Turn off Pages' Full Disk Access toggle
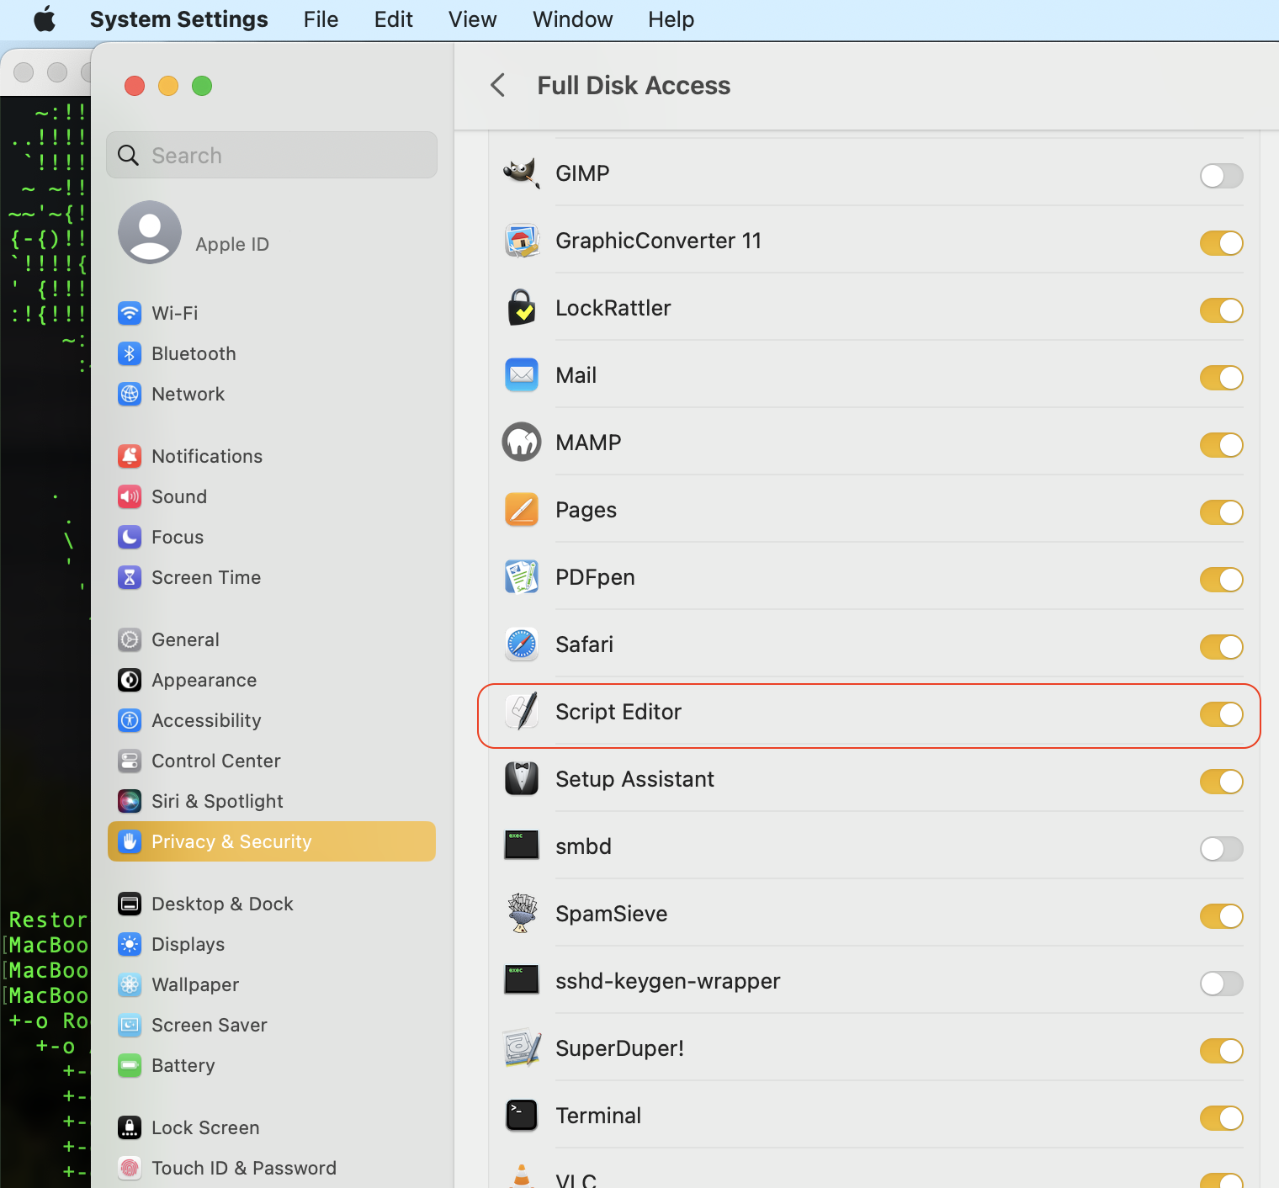 pos(1221,512)
